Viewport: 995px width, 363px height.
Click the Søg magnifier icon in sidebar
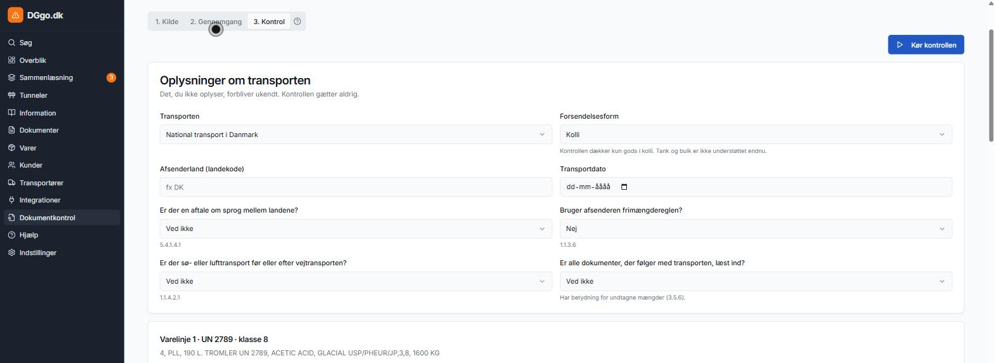(11, 43)
